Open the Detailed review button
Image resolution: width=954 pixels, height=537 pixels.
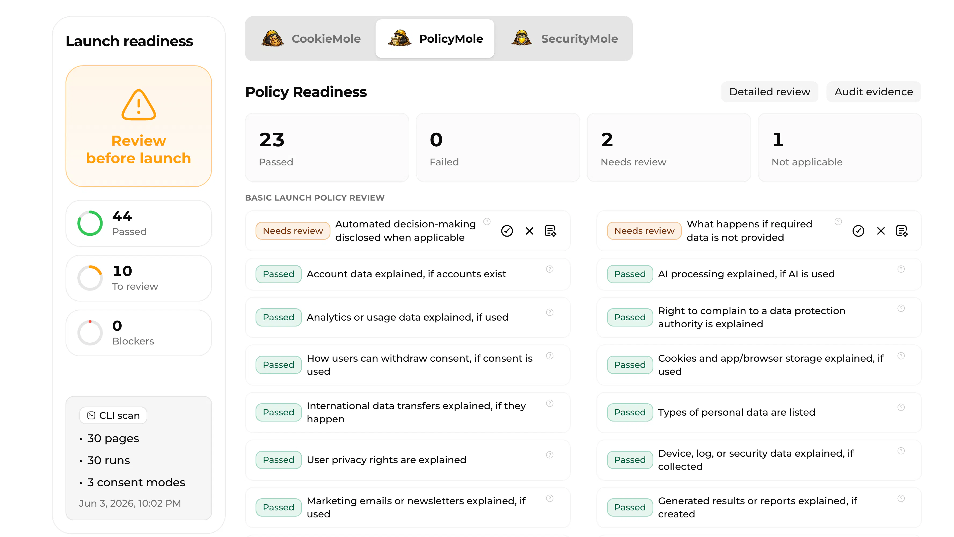(769, 92)
